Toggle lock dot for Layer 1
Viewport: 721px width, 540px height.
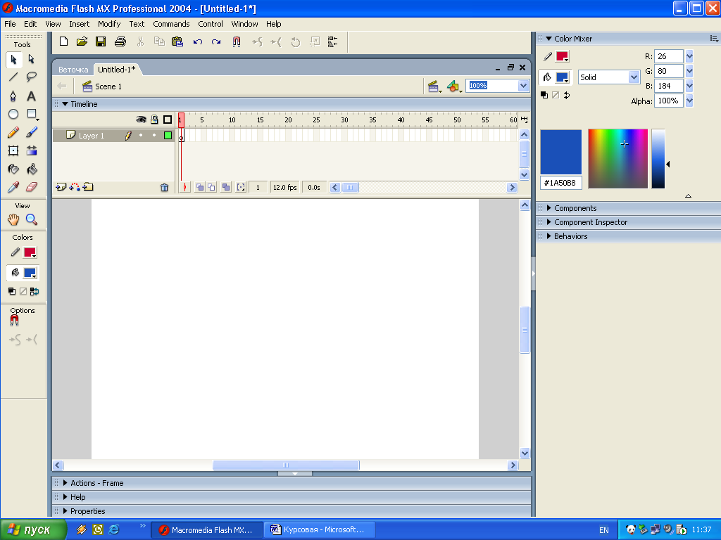pos(154,136)
